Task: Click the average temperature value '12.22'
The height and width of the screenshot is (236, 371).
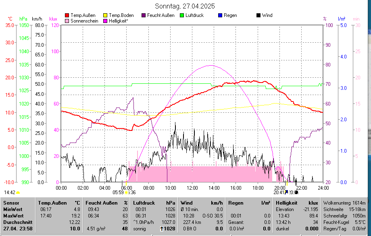Action: pos(74,222)
